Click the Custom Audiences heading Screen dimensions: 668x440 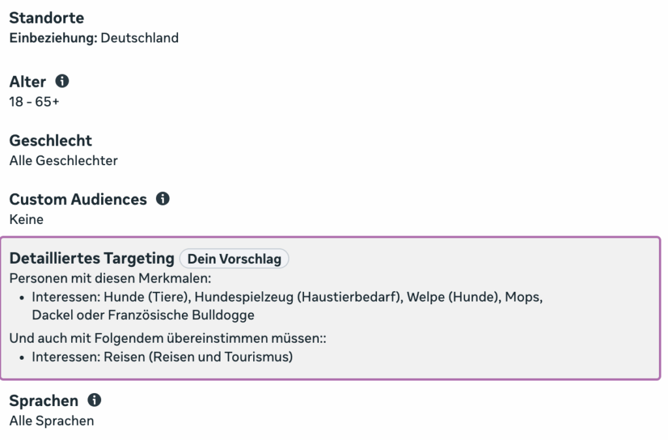pyautogui.click(x=78, y=199)
